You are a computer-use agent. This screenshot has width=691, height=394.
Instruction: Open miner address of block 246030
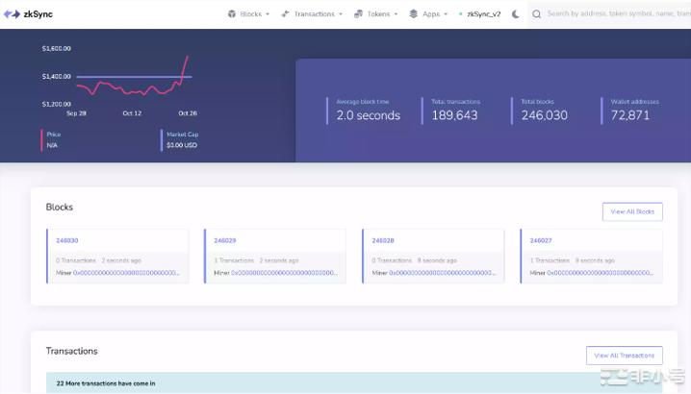tap(126, 273)
